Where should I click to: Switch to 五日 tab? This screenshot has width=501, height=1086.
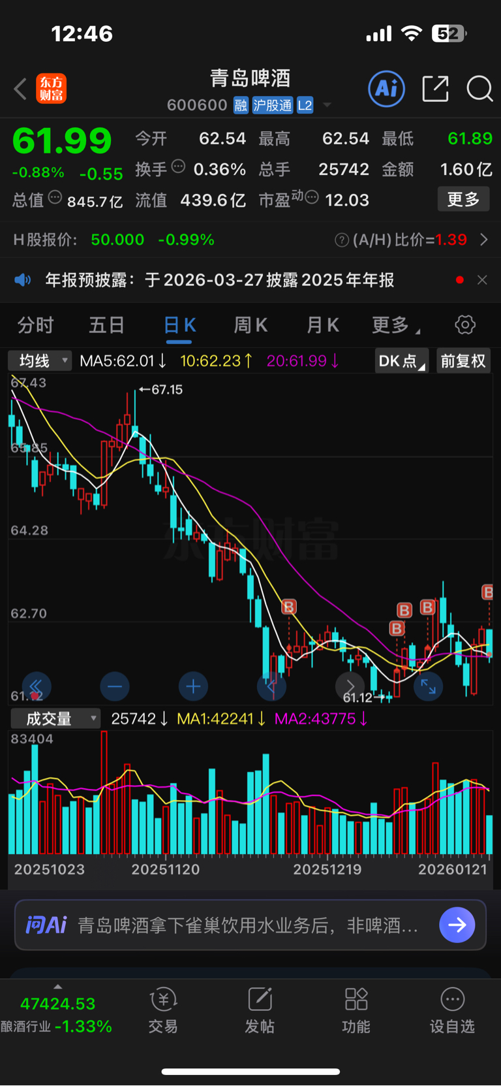pyautogui.click(x=107, y=325)
